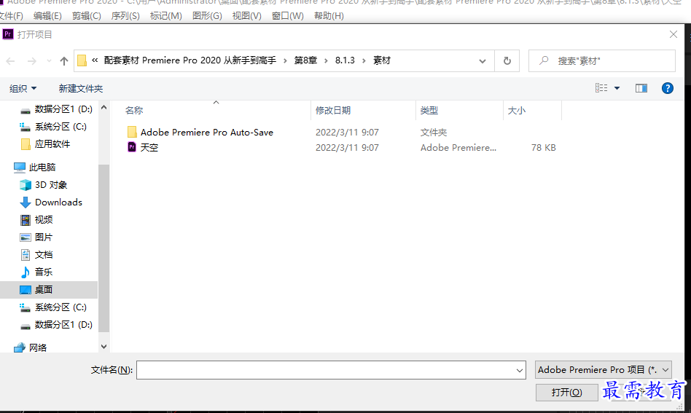Refresh the current folder view

click(x=507, y=60)
